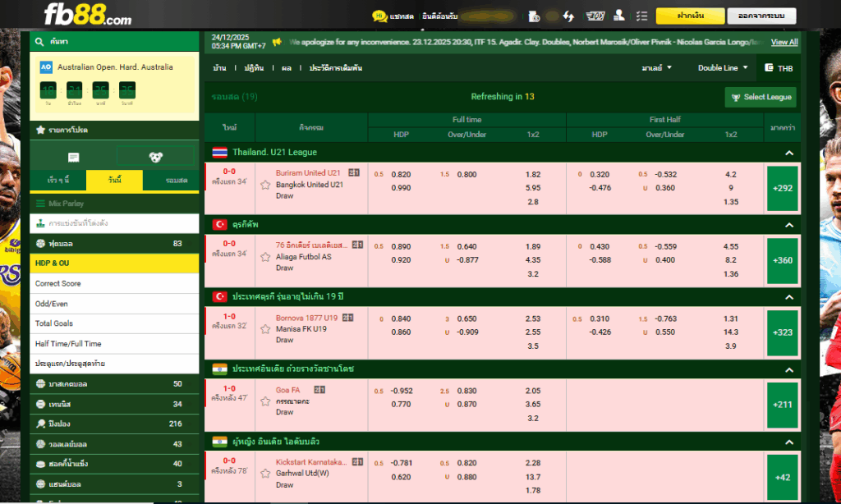Switch to the เร็ว ๆ นี้ tab
Viewport: 841px width, 504px height.
click(x=58, y=180)
